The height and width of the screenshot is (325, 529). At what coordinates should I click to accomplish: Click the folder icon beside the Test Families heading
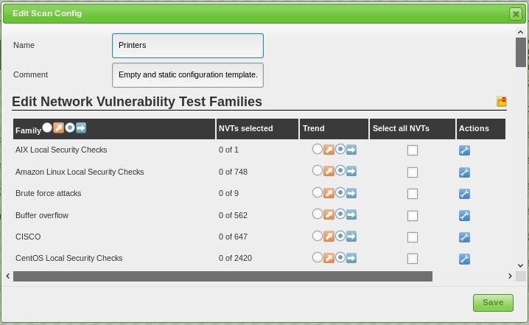point(501,101)
